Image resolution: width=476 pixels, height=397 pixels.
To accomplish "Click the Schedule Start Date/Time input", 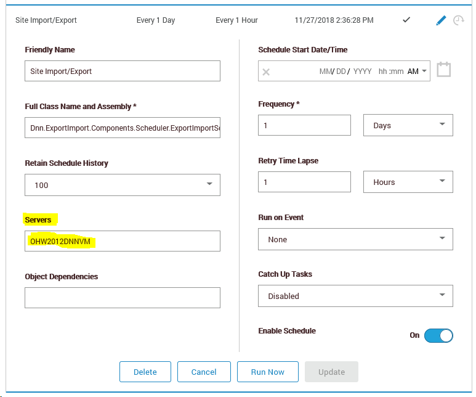I will (344, 71).
